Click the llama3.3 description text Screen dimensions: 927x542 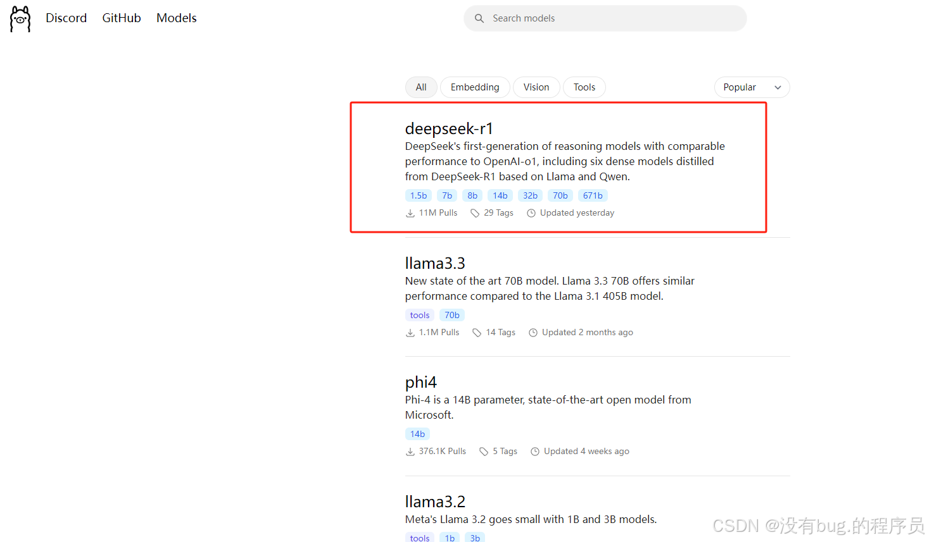(550, 288)
